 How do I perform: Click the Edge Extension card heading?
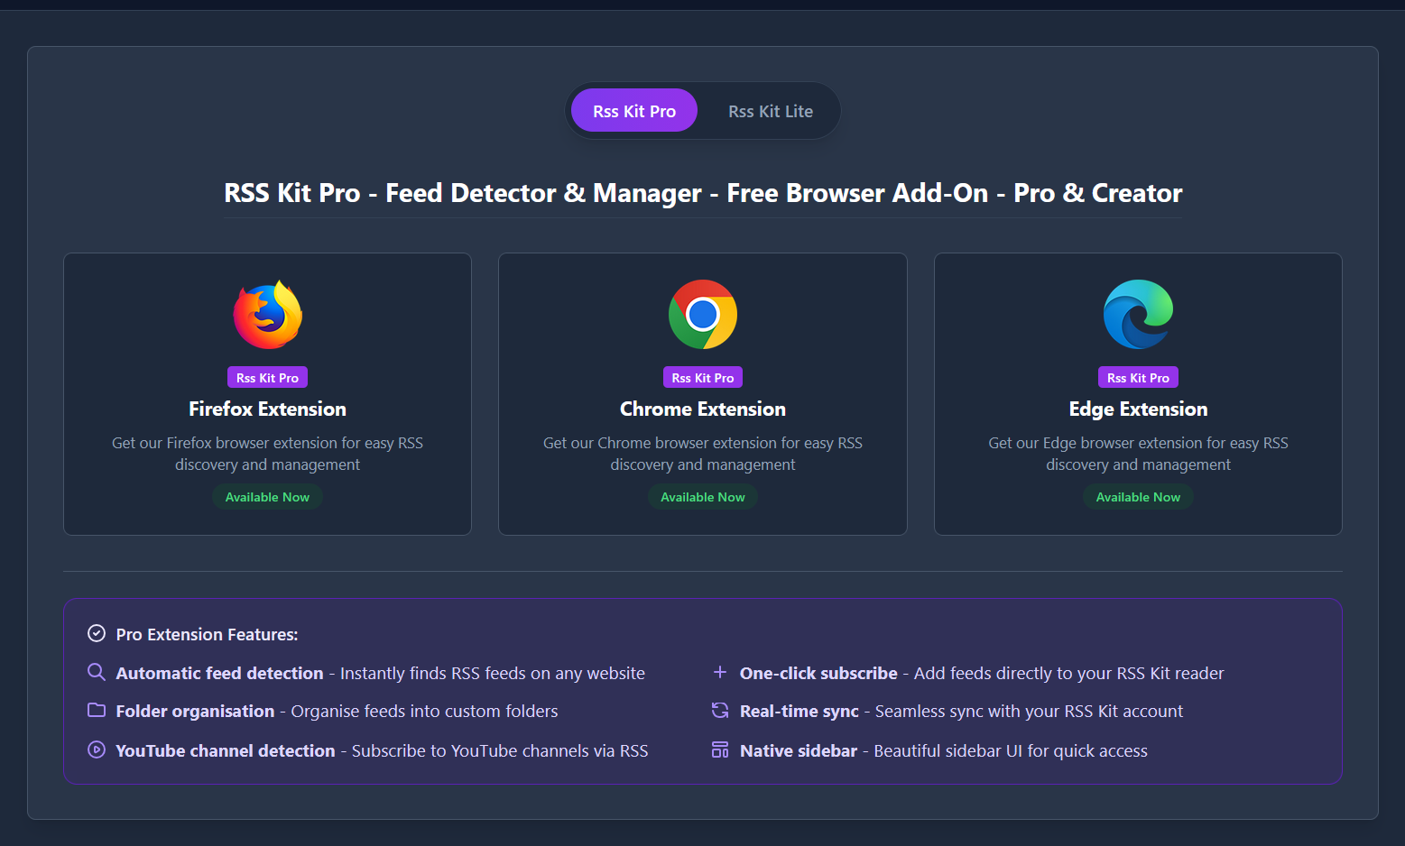1138,409
